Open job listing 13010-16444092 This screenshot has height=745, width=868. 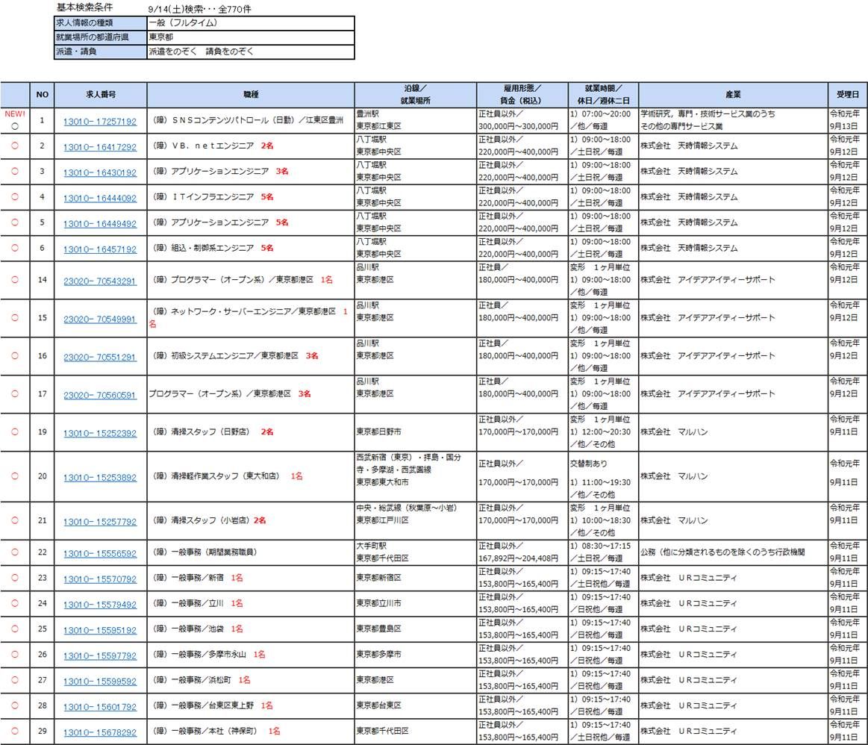(100, 198)
